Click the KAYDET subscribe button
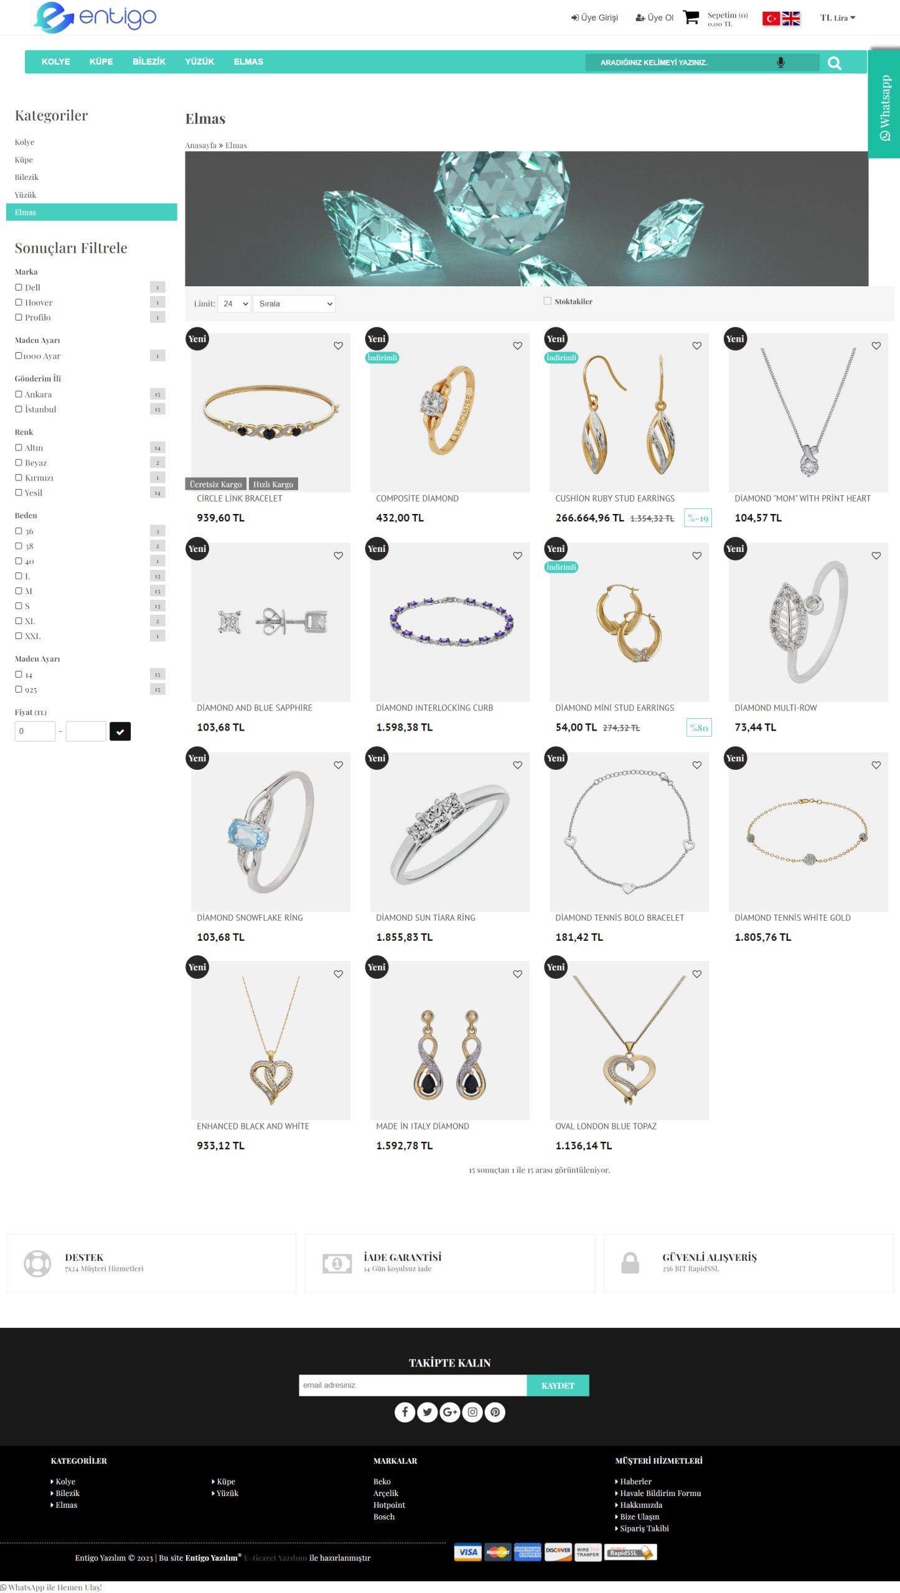 tap(558, 1385)
